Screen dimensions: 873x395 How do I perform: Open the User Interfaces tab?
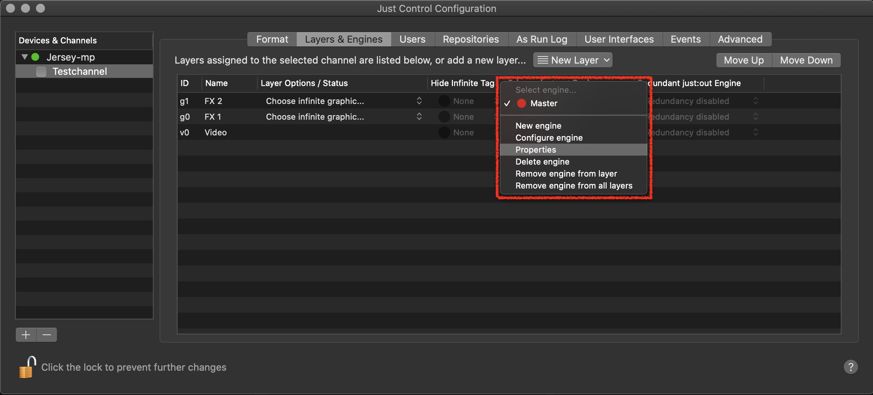coord(619,39)
